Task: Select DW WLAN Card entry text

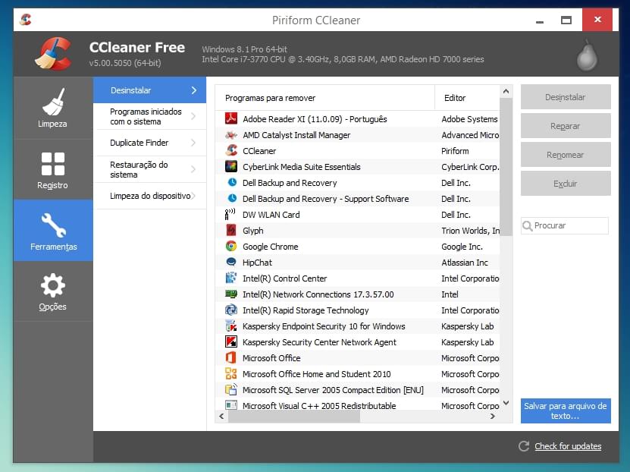Action: [x=271, y=215]
